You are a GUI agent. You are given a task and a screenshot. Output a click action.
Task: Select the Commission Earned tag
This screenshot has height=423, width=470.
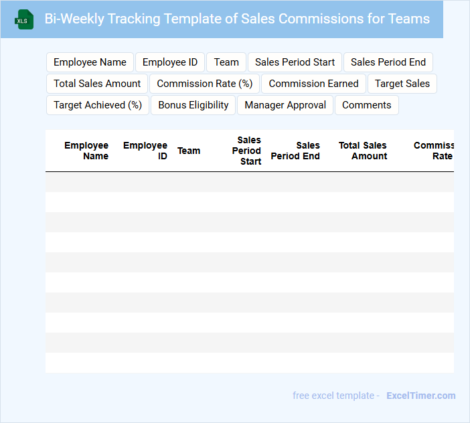(x=313, y=84)
